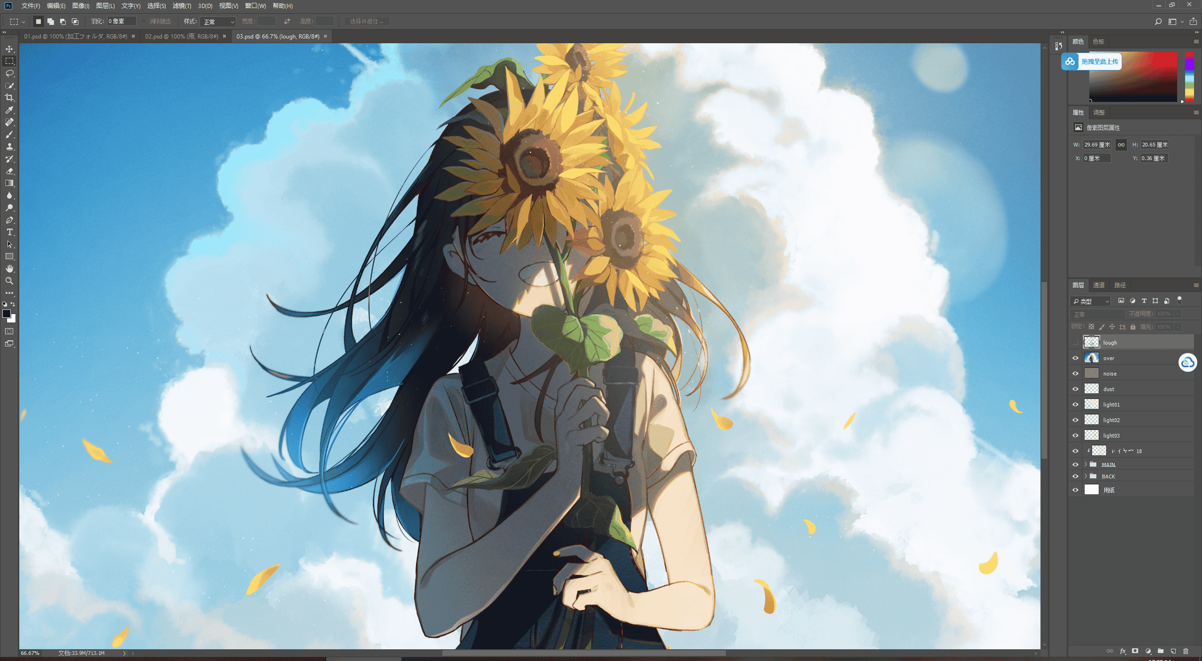
Task: Select the Lasso tool
Action: click(x=9, y=73)
